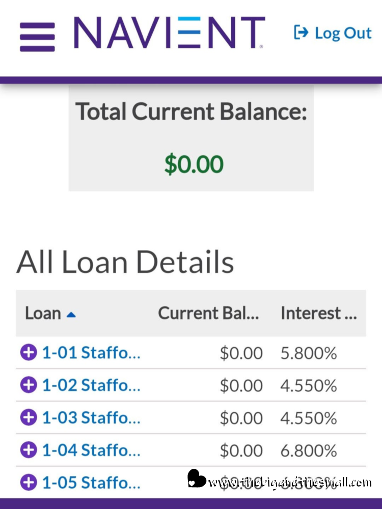Click the 5.800% interest rate value
Screen dimensions: 382x509
tap(309, 353)
